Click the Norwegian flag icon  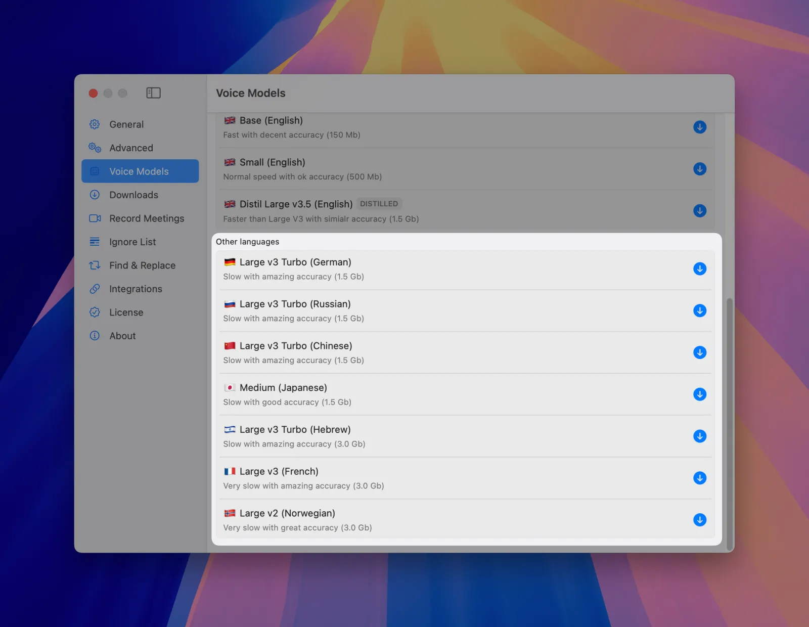click(x=230, y=513)
